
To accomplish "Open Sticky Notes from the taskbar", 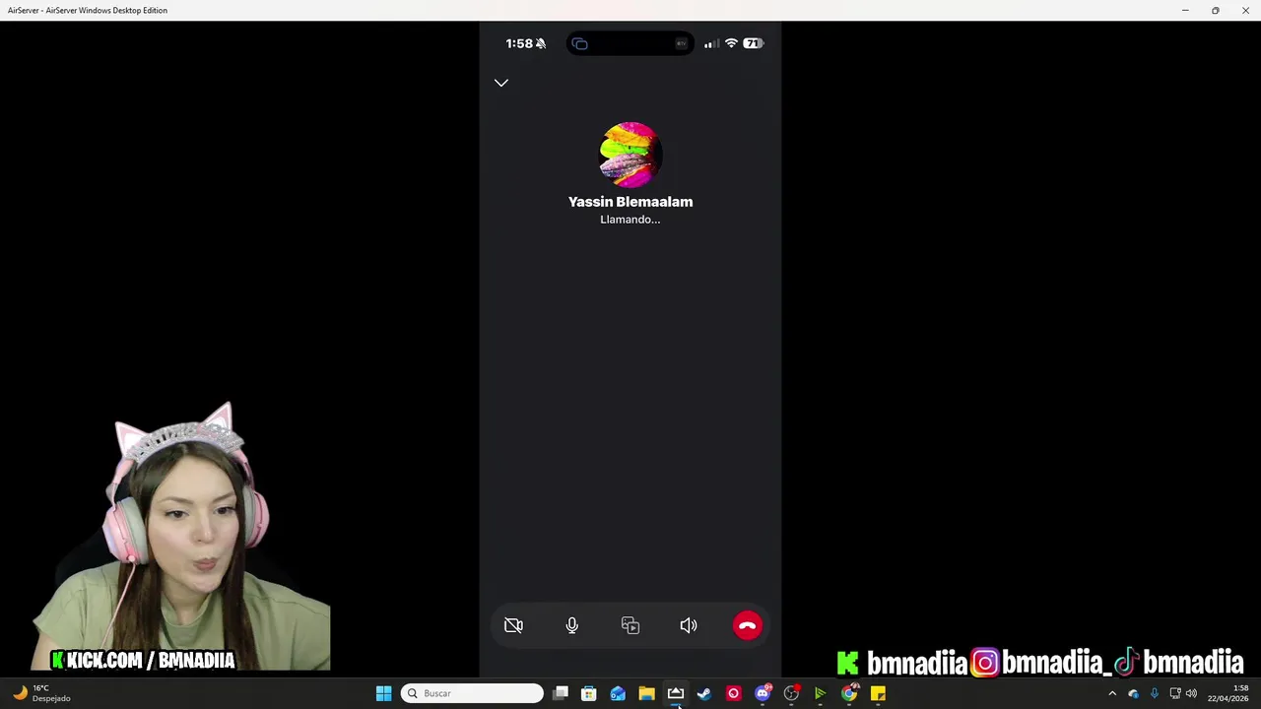I will [878, 693].
